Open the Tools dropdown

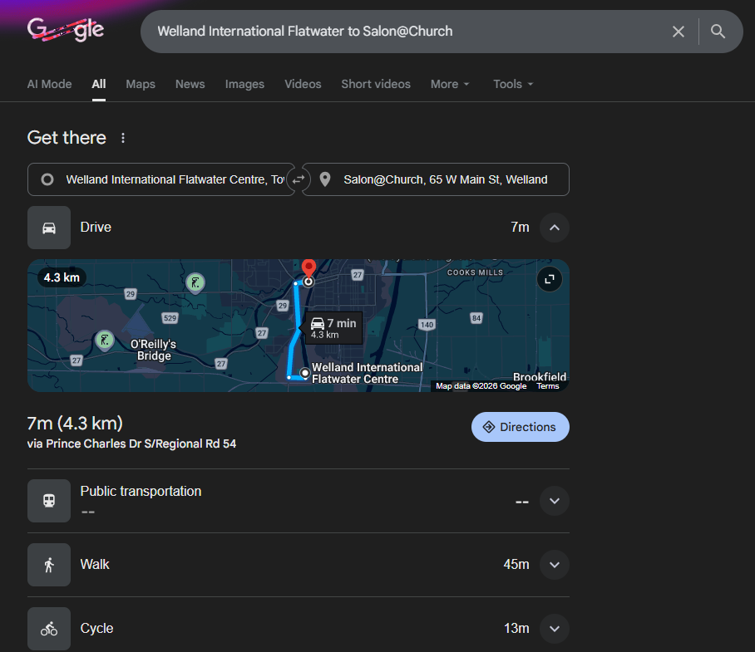[x=513, y=84]
